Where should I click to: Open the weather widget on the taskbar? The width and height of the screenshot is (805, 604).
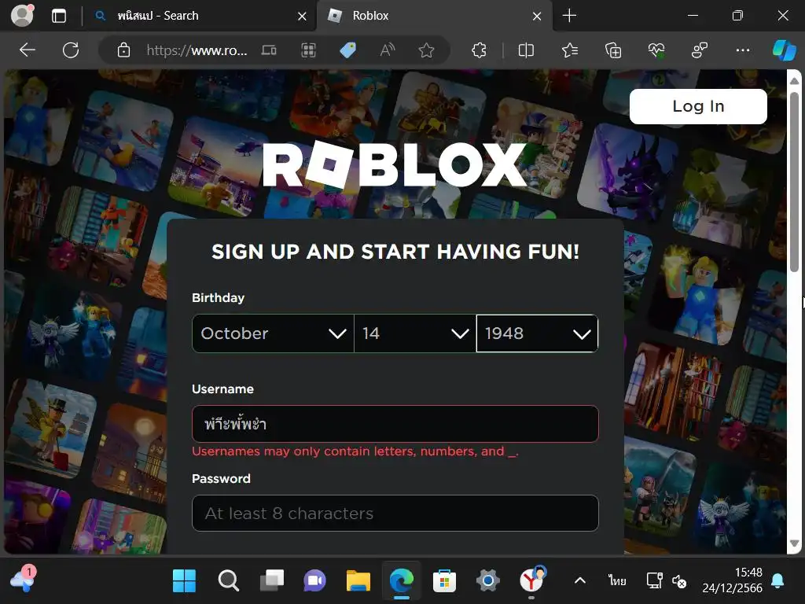23,580
